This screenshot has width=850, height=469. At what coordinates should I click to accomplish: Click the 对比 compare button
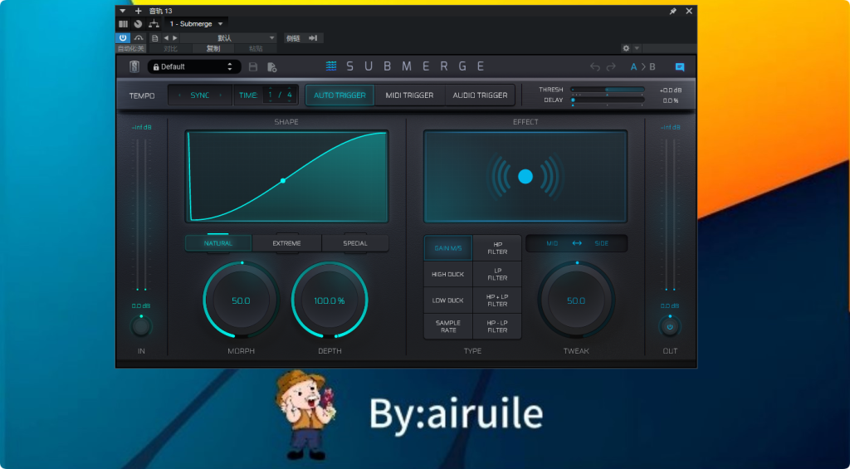click(170, 49)
